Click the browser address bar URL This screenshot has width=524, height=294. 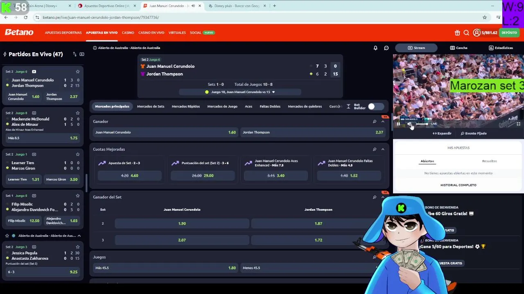(101, 17)
